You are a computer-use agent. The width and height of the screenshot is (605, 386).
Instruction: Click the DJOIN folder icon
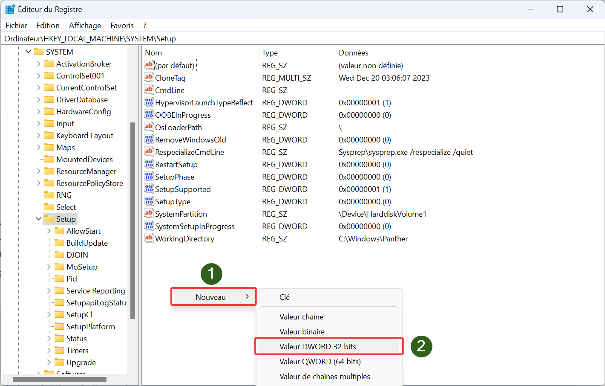[x=59, y=255]
